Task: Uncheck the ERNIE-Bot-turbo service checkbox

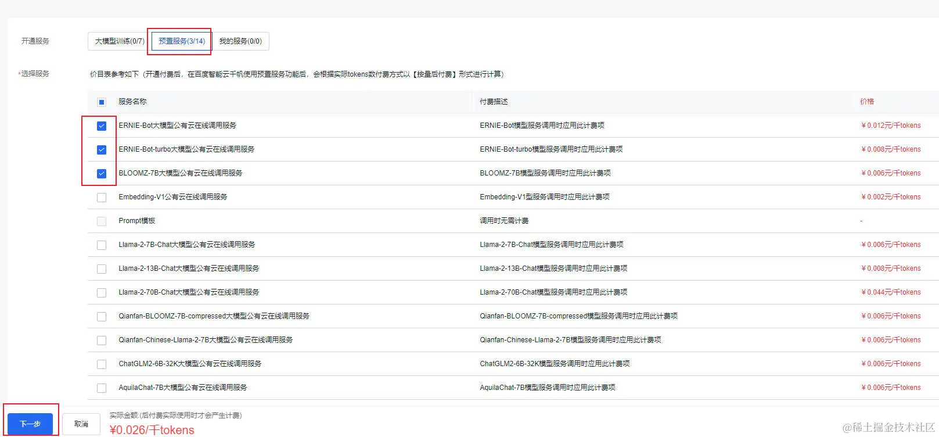Action: [x=102, y=150]
